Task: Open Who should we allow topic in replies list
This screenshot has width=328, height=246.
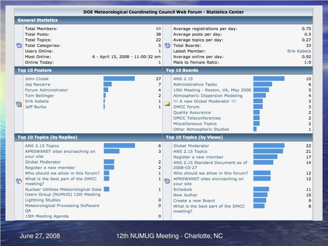Action: coord(62,173)
